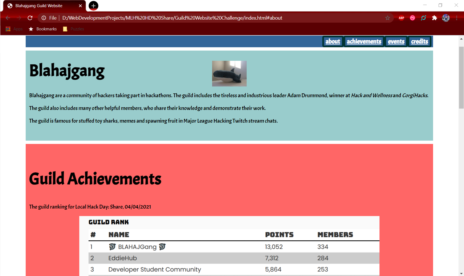Viewport: 464px width, 276px height.
Task: Click the Blahajgang main heading
Action: 67,71
